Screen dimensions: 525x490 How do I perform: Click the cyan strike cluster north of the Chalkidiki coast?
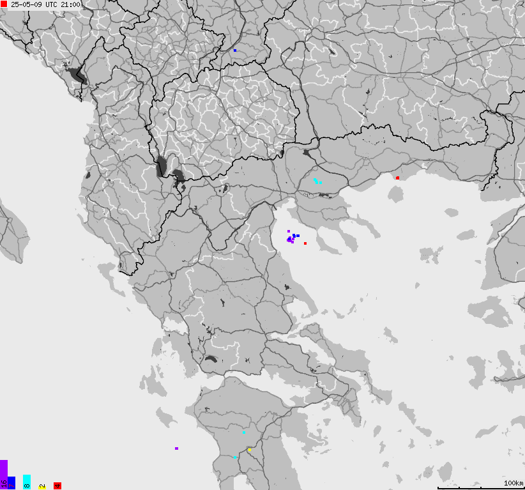pos(317,181)
